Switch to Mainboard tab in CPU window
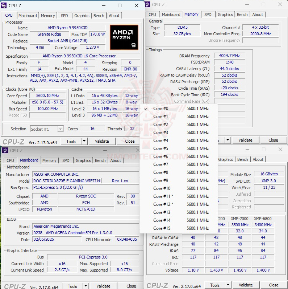This screenshot has width=288, height=289. point(28,16)
